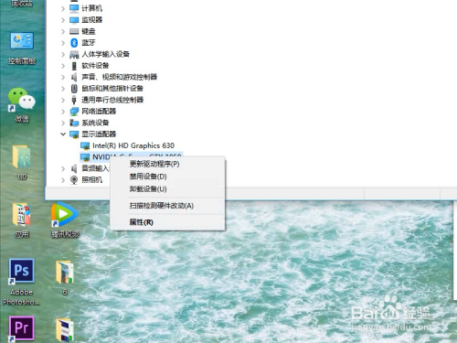Select the 照相机 label
The height and width of the screenshot is (343, 457).
point(91,180)
